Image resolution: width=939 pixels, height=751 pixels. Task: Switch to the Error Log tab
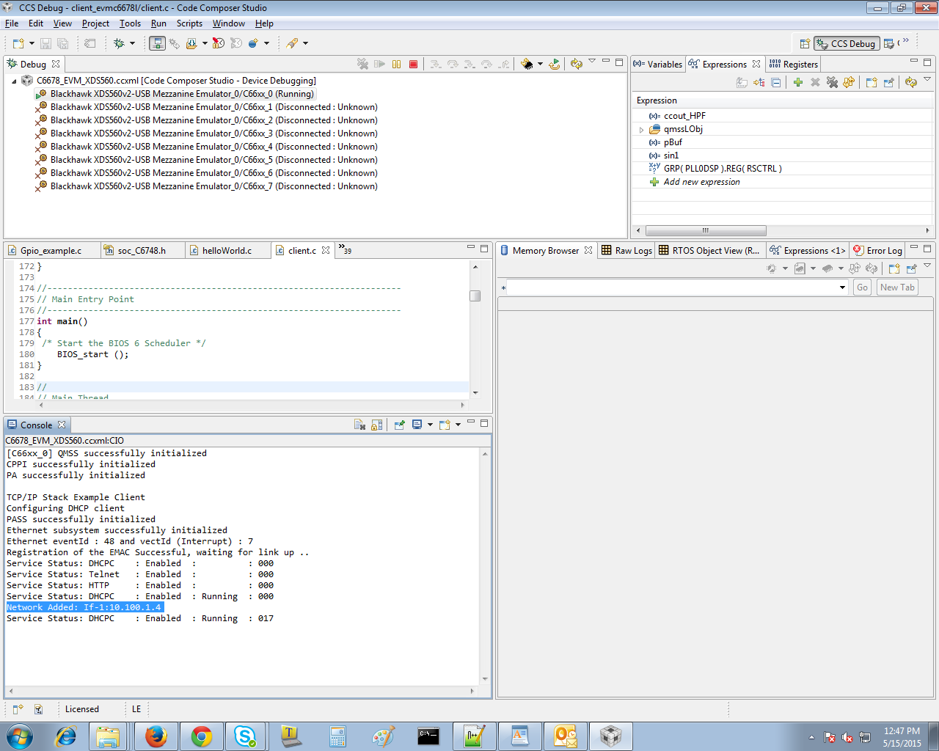point(877,251)
